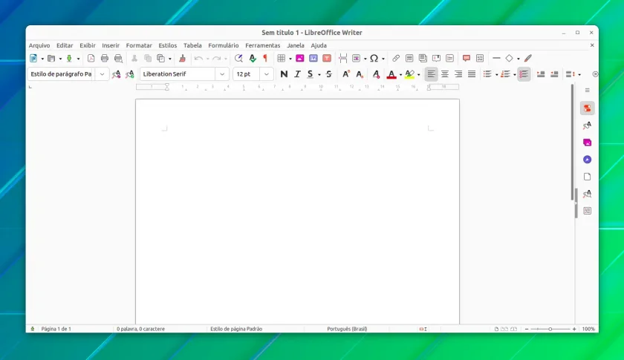Screen dimensions: 624x360
Task: Expand the underline style arrow
Action: pos(319,74)
